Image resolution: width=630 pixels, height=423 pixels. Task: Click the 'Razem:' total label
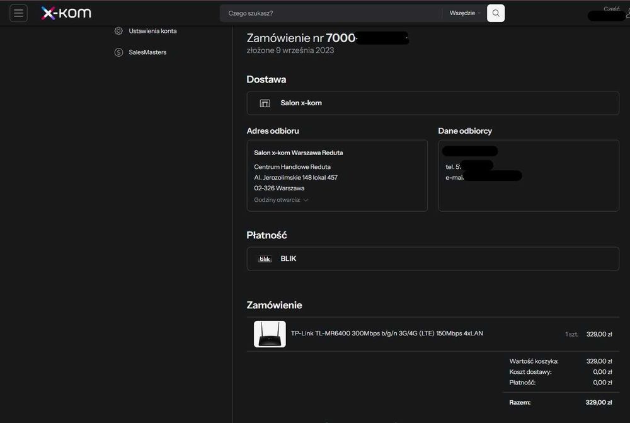[x=520, y=402]
